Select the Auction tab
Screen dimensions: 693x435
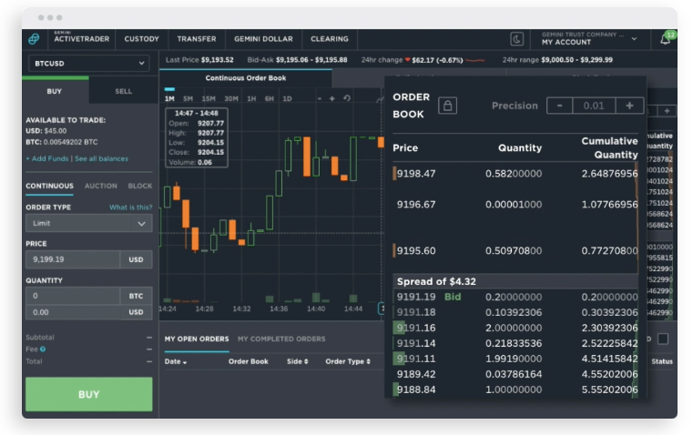click(x=101, y=186)
